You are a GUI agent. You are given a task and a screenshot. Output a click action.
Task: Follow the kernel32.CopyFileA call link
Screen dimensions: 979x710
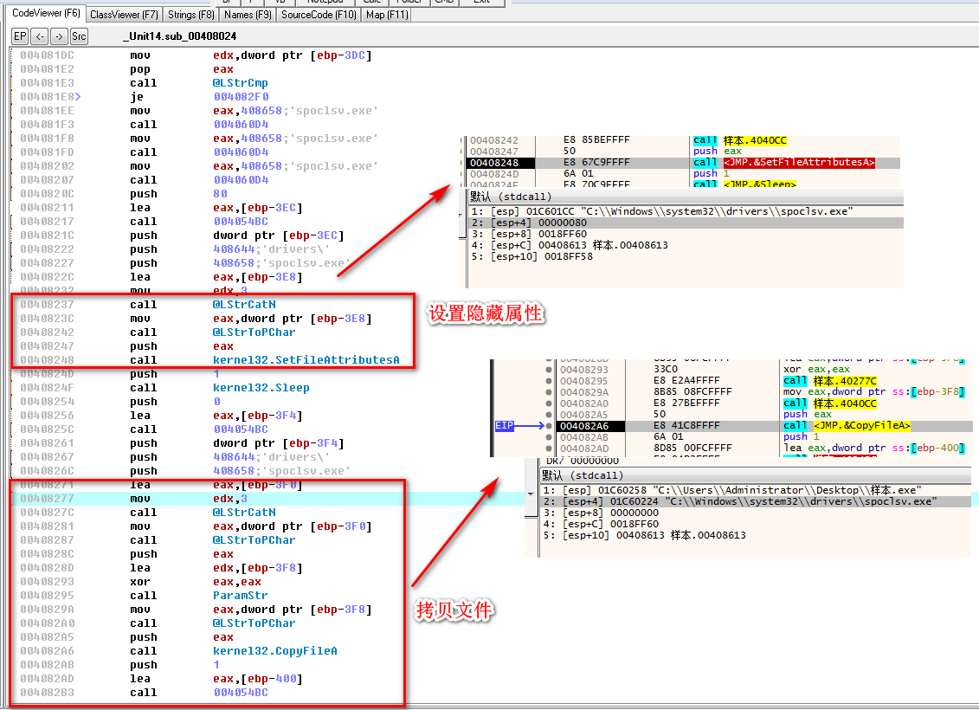(274, 651)
